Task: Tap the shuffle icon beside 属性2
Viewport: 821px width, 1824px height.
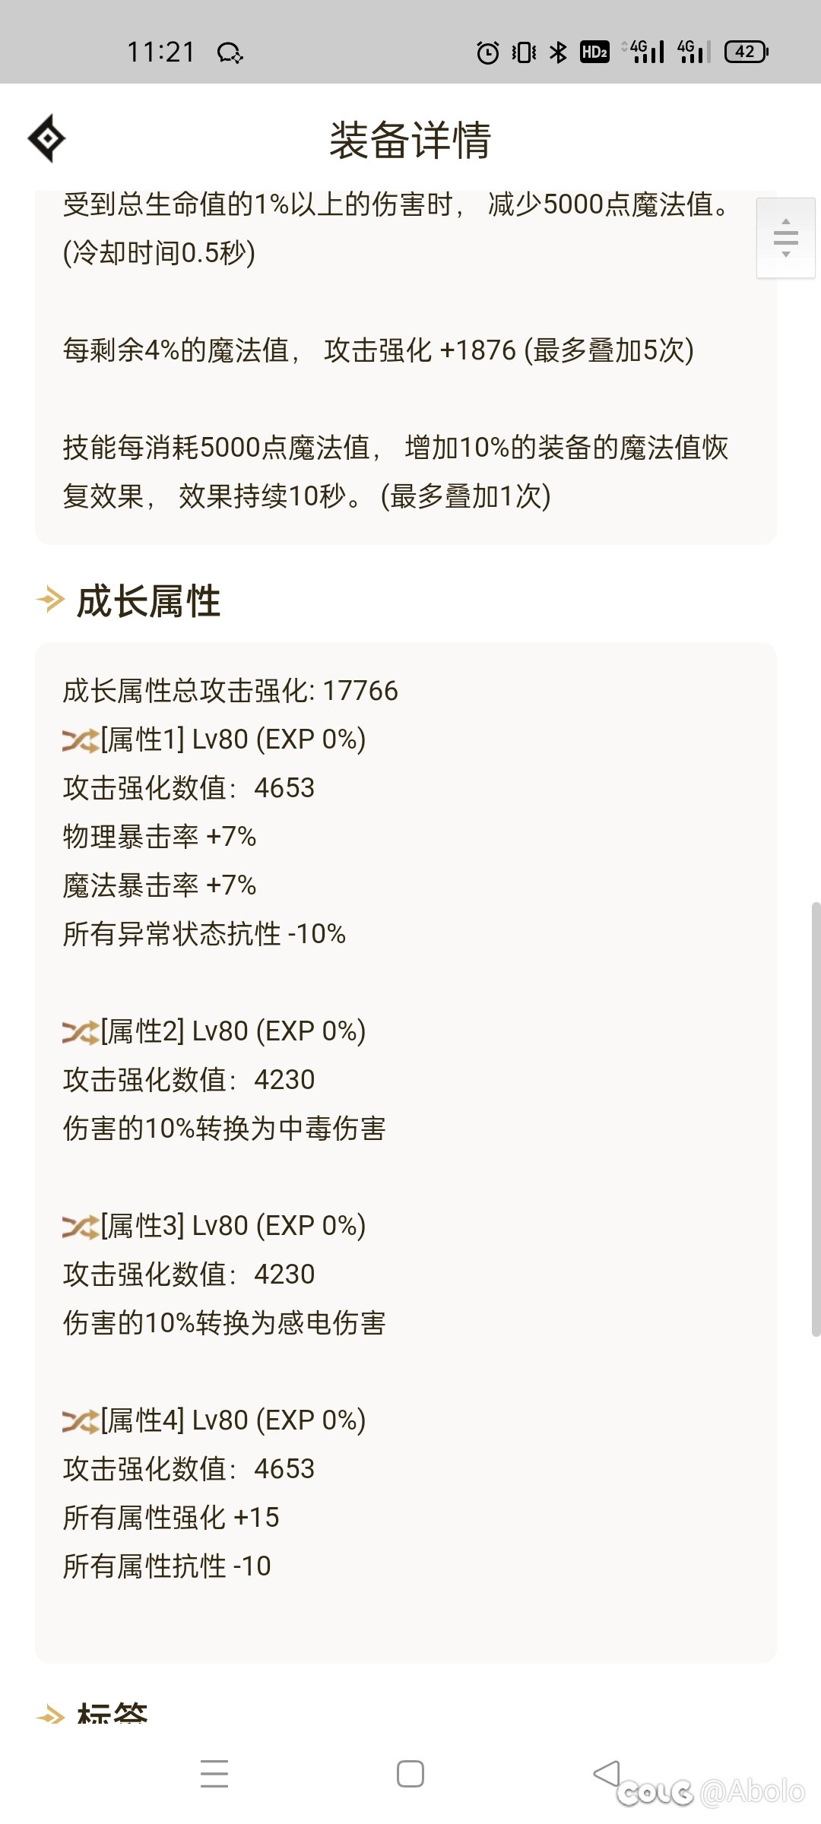Action: point(81,1031)
